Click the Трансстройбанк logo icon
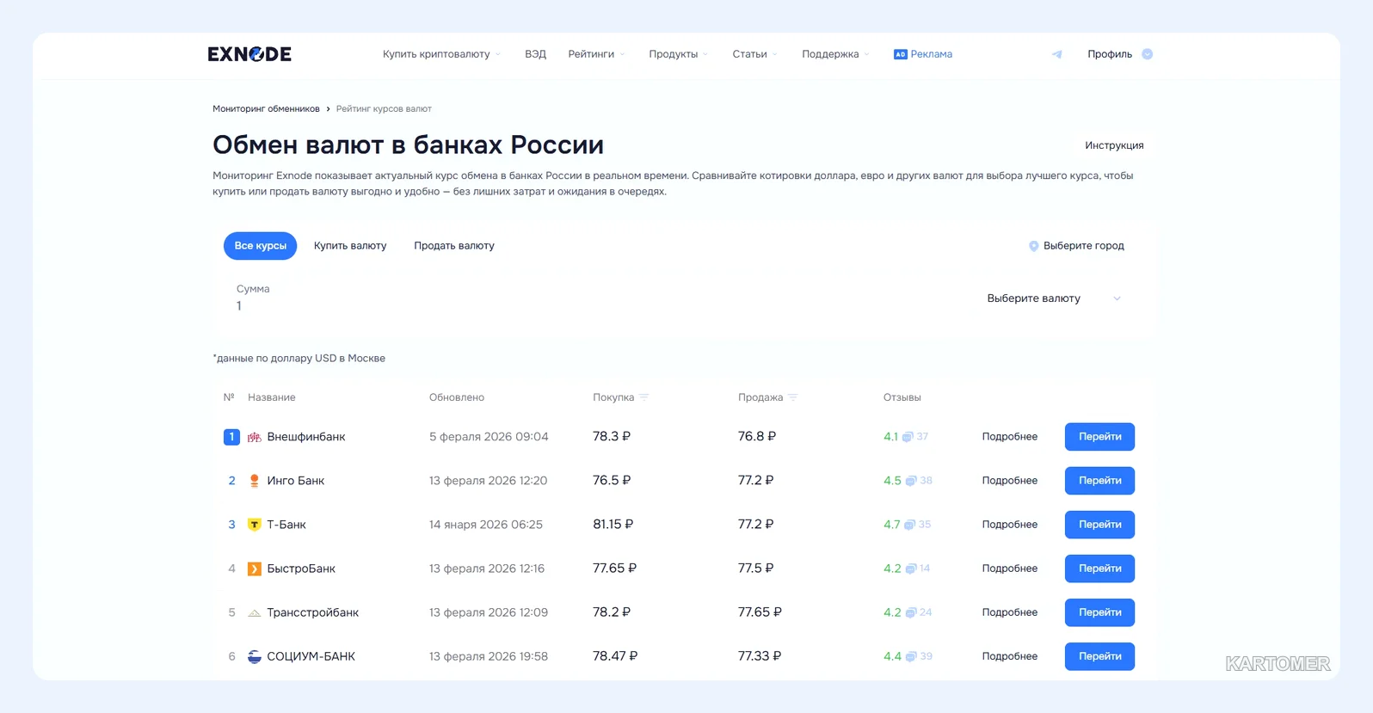This screenshot has width=1373, height=713. tap(254, 612)
